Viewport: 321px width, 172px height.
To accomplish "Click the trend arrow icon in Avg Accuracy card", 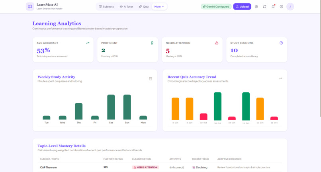I will pyautogui.click(x=88, y=43).
